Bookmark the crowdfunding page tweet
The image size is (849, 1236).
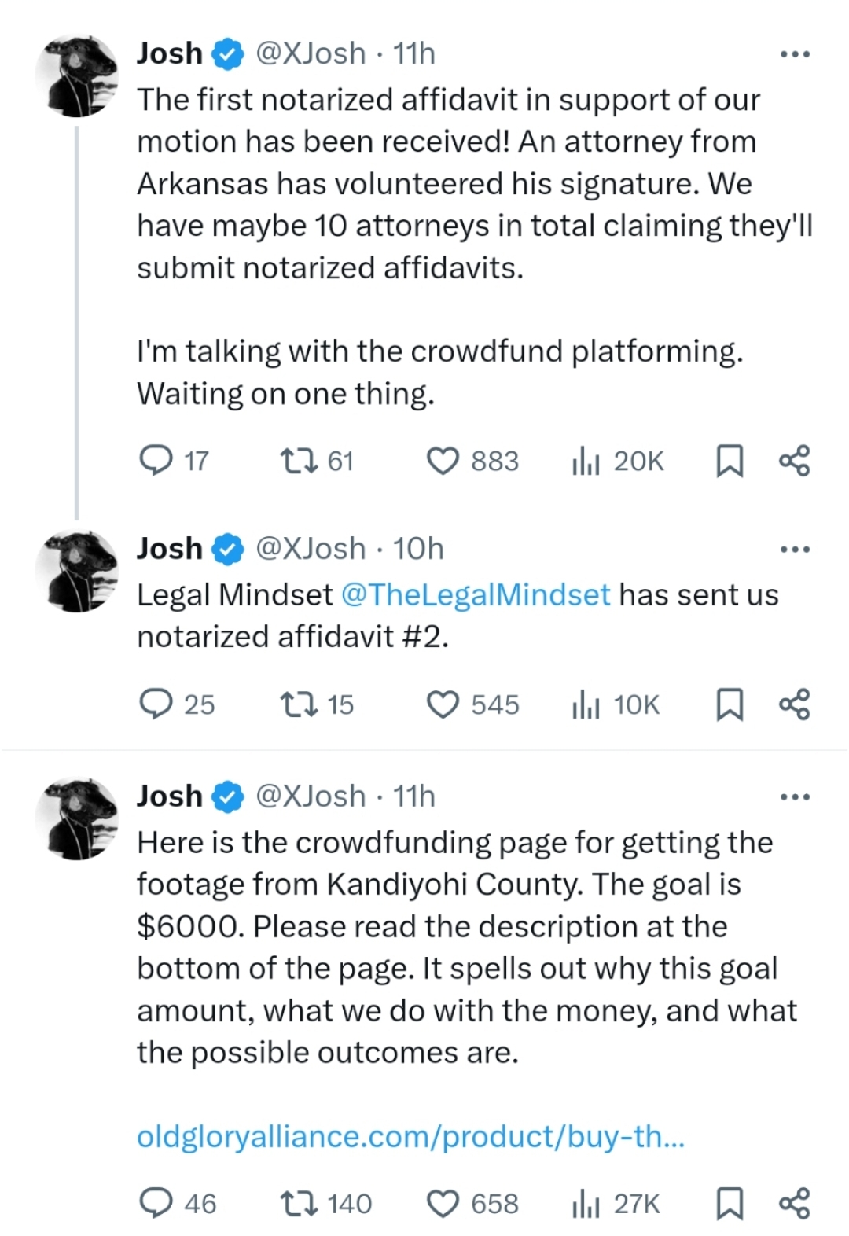730,1204
